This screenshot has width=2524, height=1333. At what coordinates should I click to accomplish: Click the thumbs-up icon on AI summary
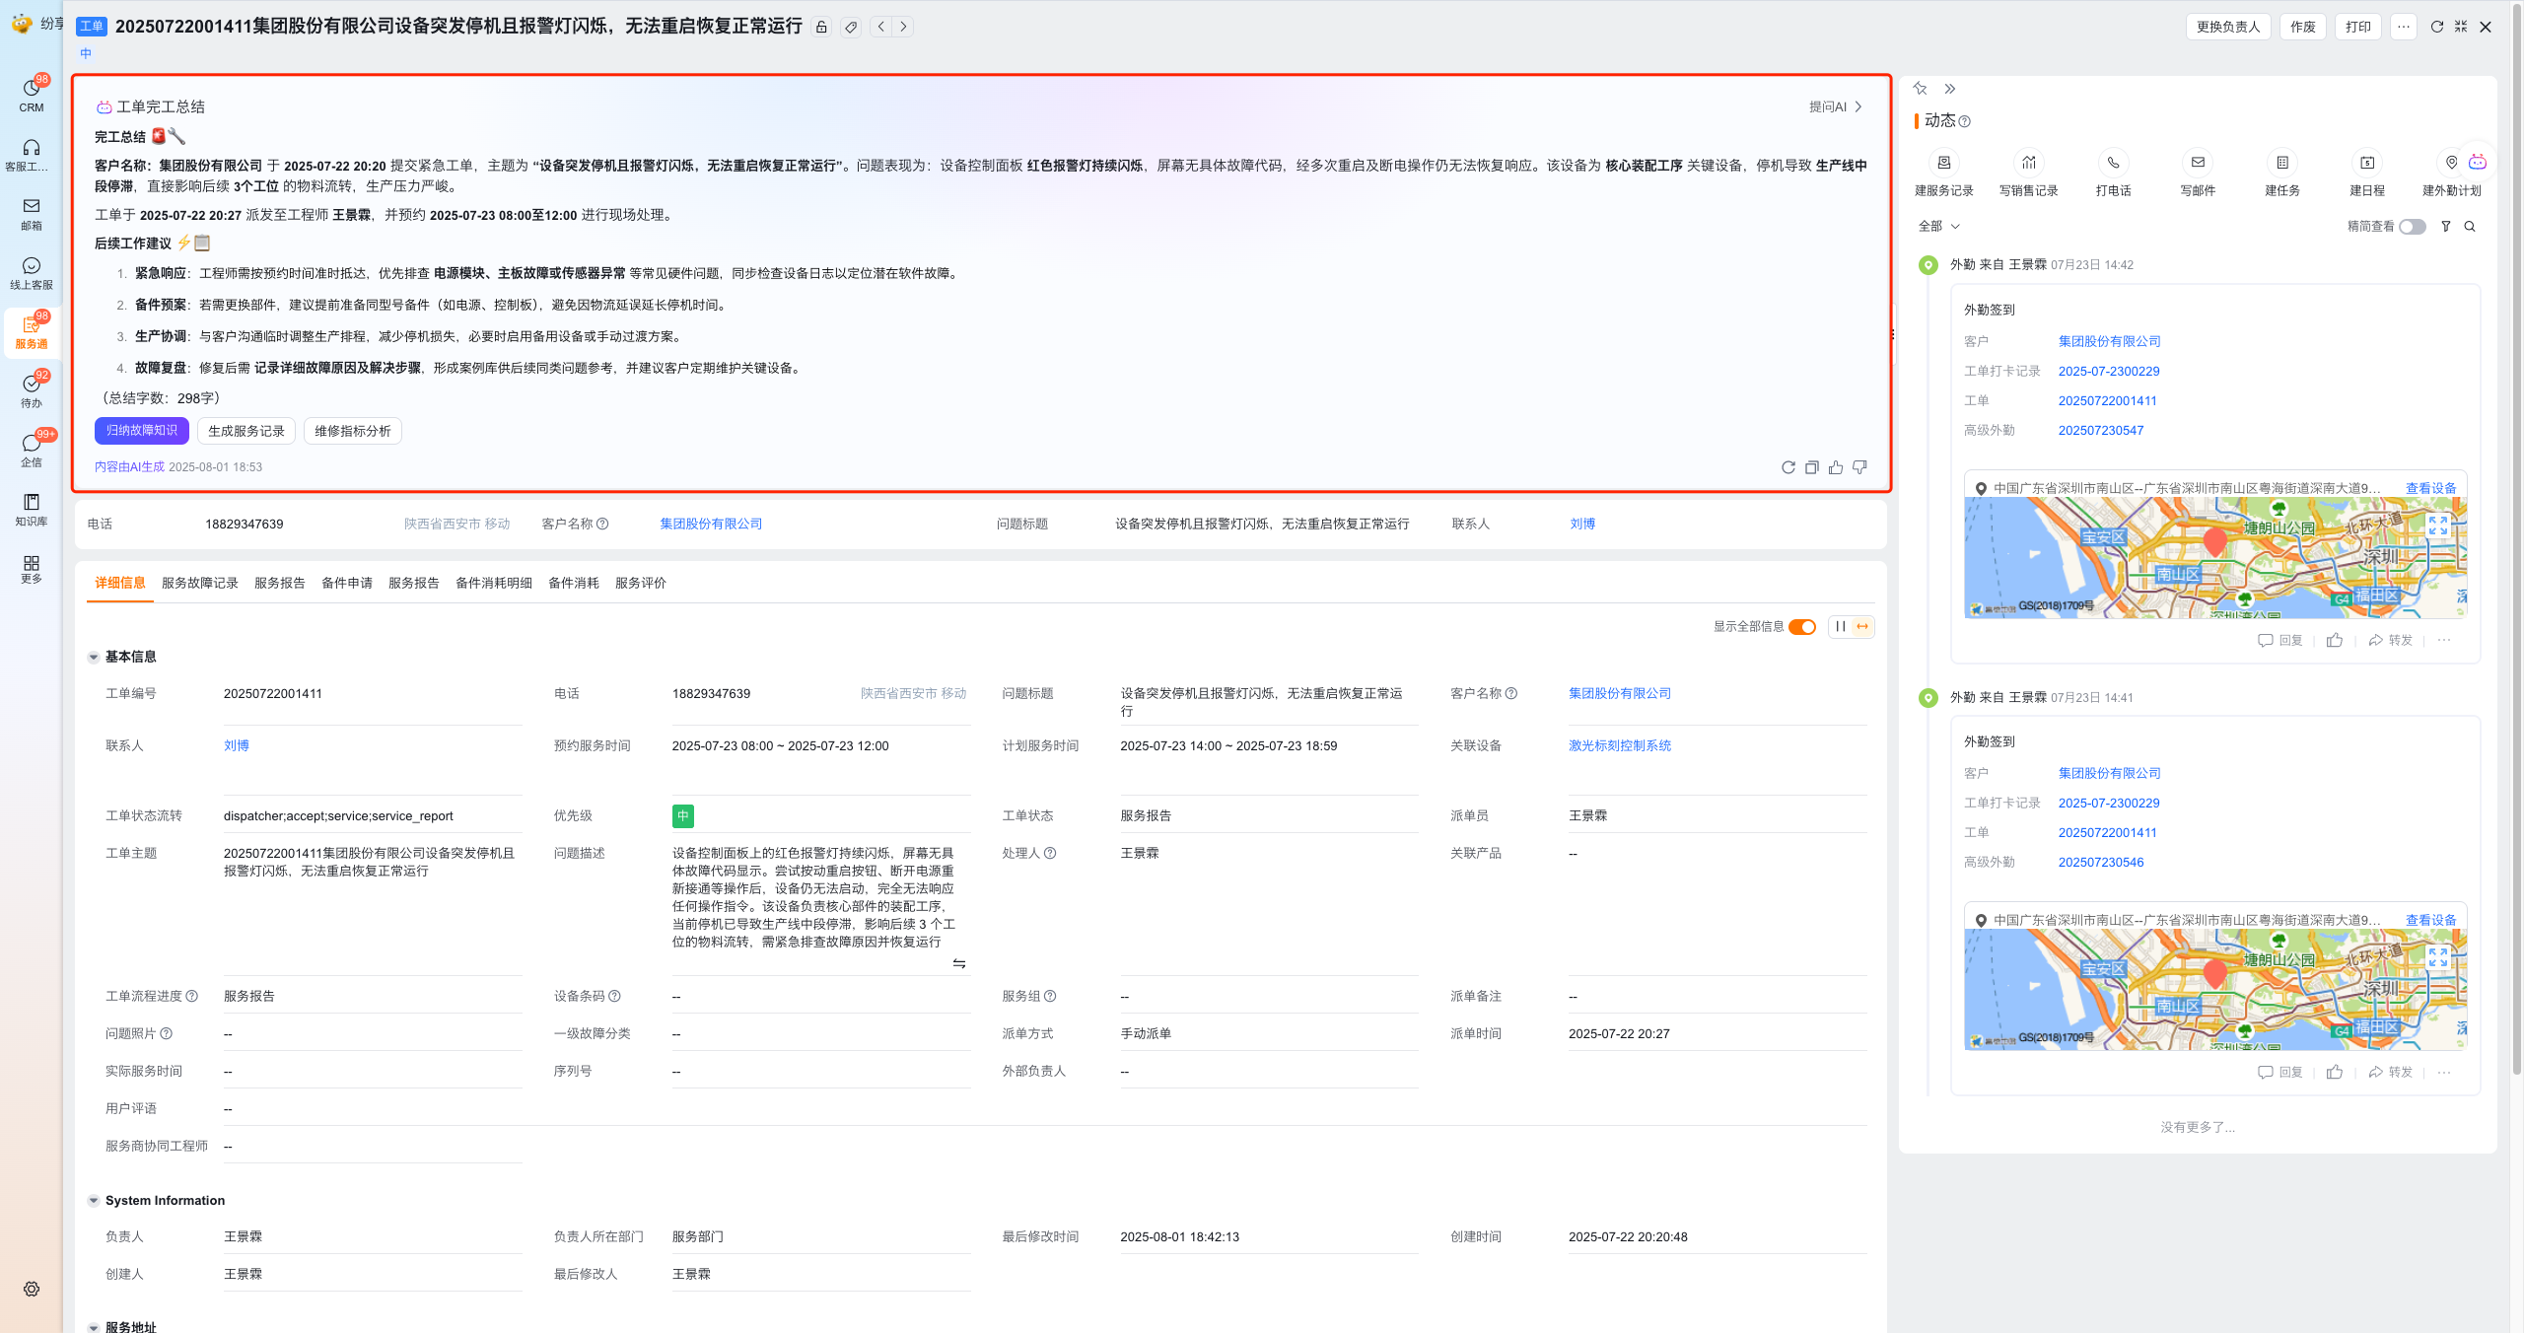click(1836, 467)
